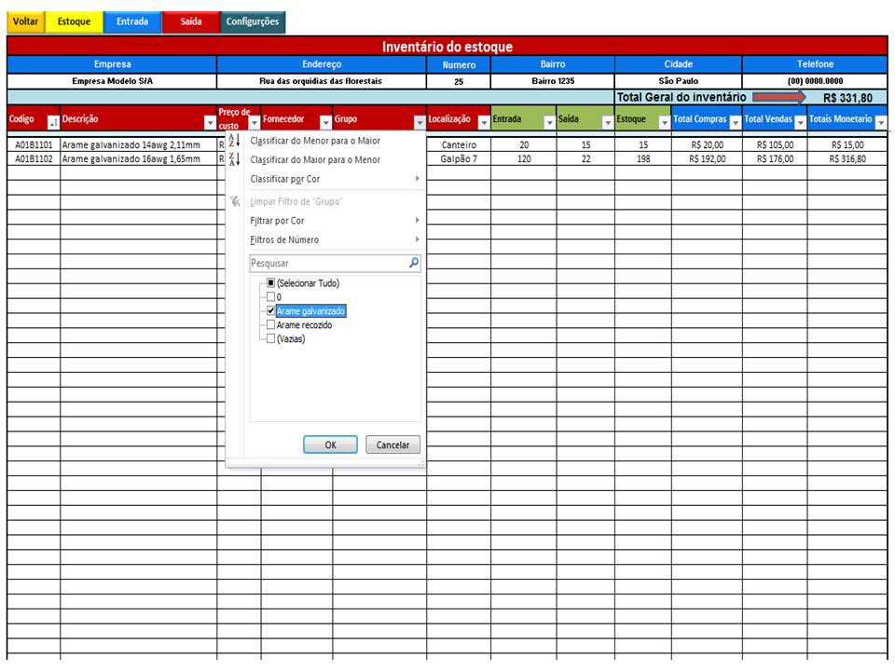Click Cancelar in the filter popup

[x=392, y=445]
